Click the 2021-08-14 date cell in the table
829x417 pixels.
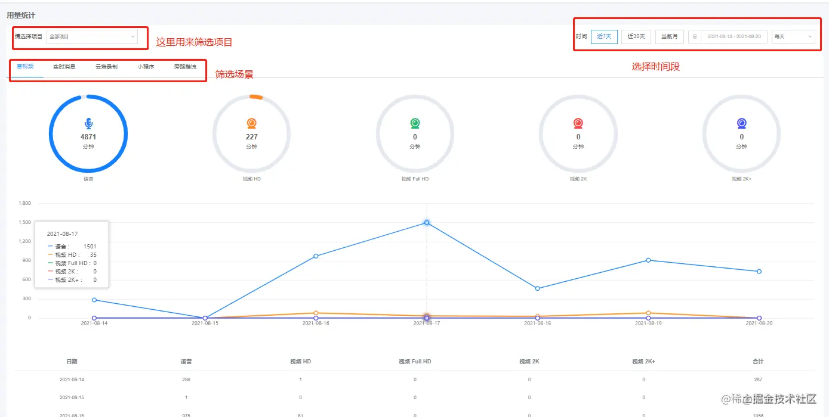tap(72, 379)
